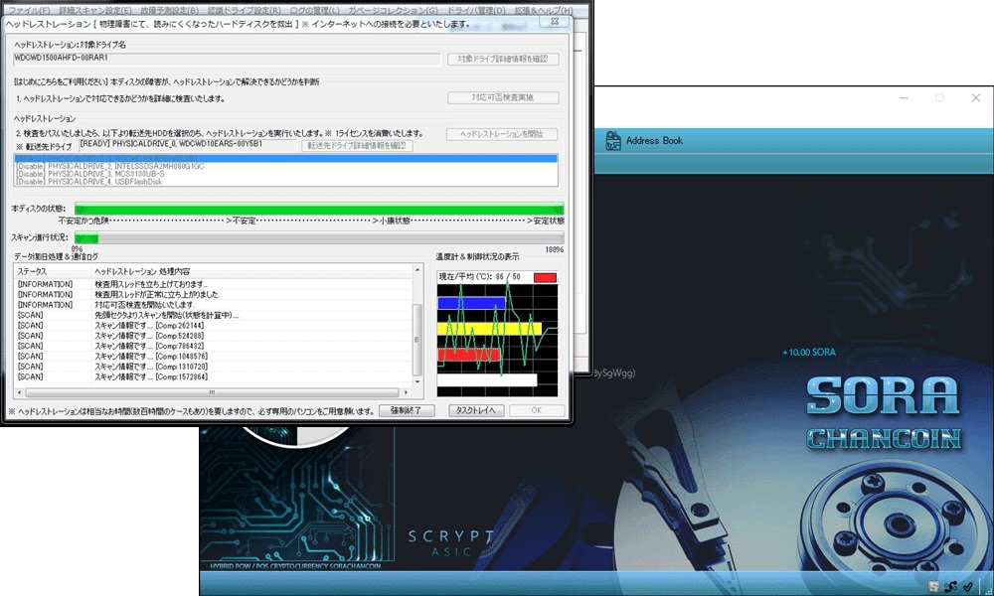Click the ヘッドレストレーションを開始 button
994x596 pixels.
(501, 134)
